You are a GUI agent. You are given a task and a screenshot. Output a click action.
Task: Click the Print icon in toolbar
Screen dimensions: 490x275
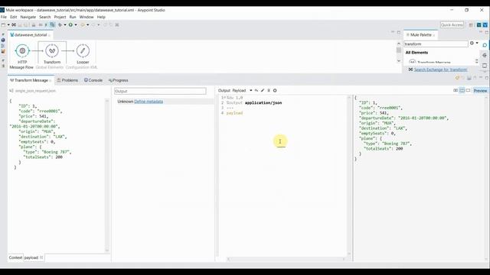34,25
